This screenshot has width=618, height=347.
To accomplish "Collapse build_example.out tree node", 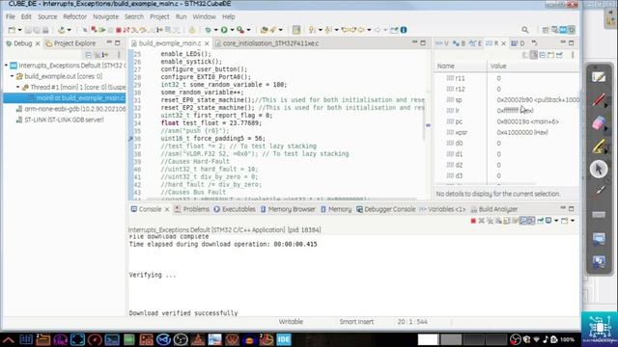I will [13, 76].
